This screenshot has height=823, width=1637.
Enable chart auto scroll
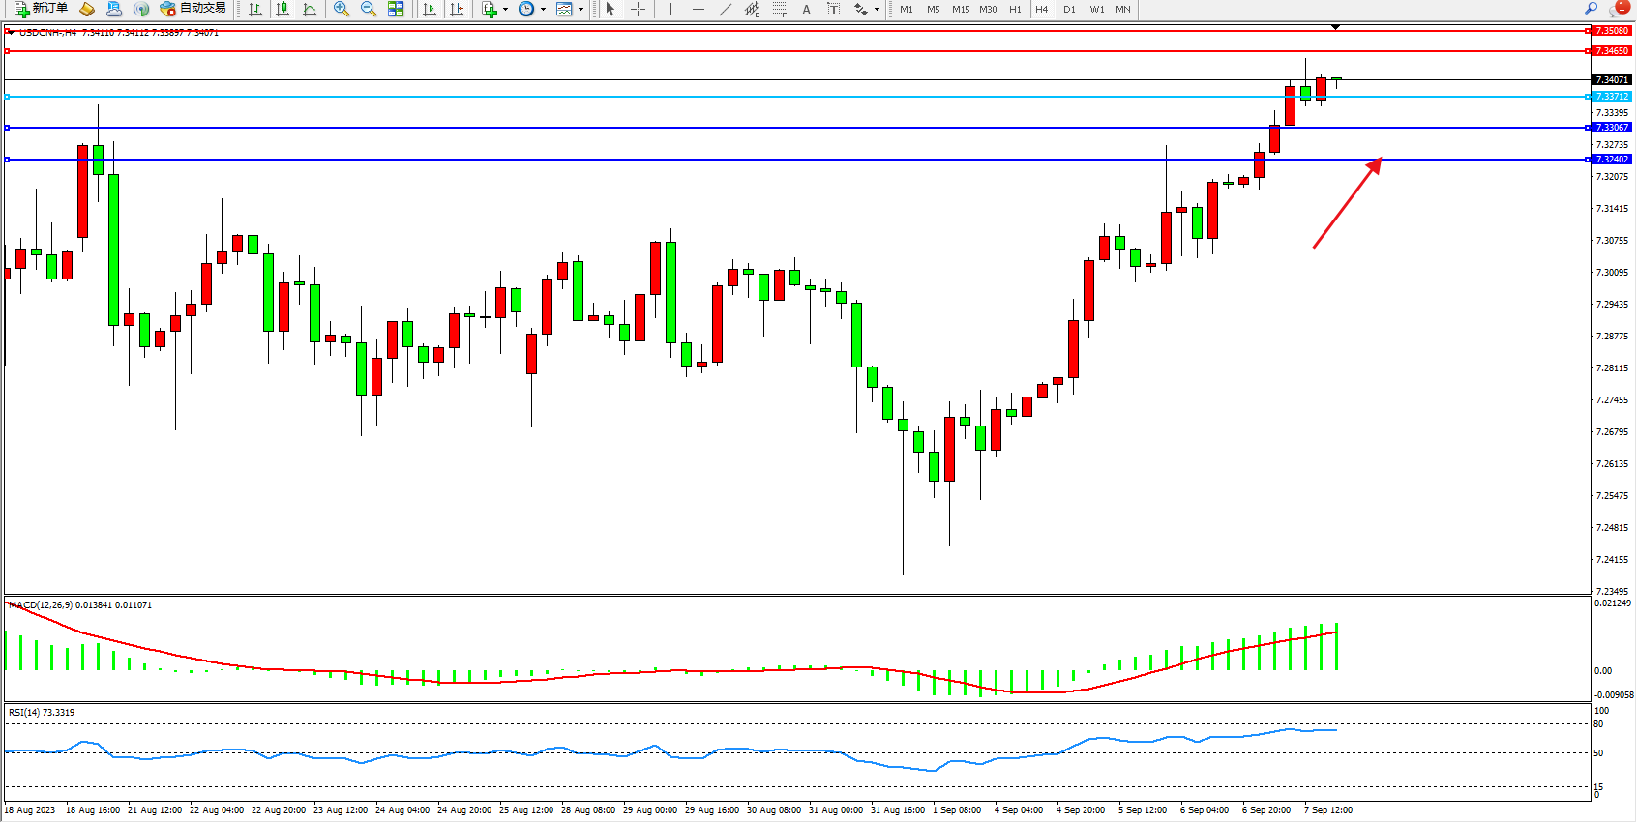[430, 10]
